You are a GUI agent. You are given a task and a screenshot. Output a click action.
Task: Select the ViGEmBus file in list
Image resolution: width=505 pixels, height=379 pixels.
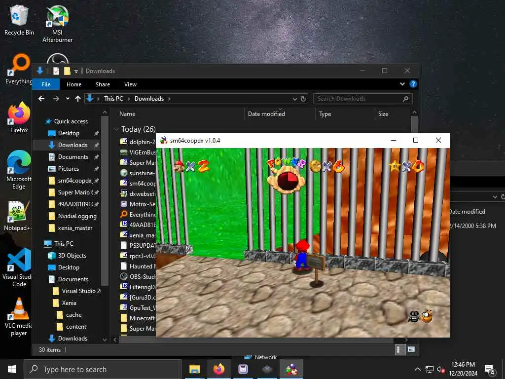point(138,152)
